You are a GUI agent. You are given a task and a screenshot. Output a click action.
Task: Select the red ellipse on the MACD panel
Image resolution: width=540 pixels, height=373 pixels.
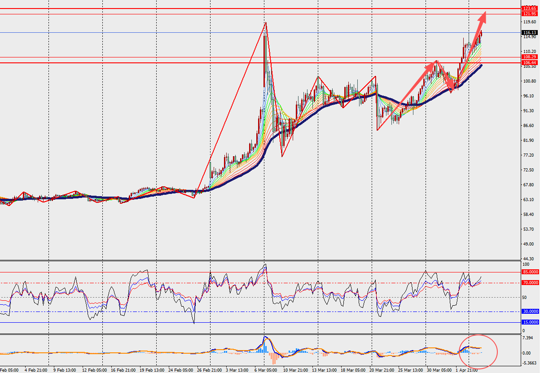pyautogui.click(x=479, y=351)
